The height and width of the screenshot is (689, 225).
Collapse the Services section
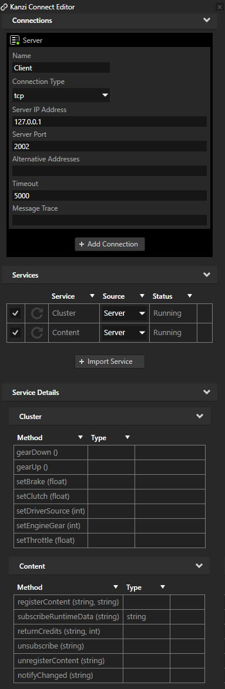tap(207, 275)
